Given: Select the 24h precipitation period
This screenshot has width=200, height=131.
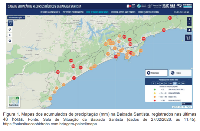Looking at the screenshot, I should coord(171,83).
